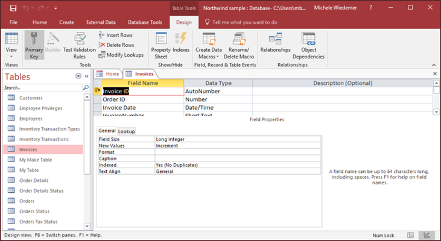Screen dimensions: 441x241
Task: Select the Order Details table
Action: (x=43, y=180)
